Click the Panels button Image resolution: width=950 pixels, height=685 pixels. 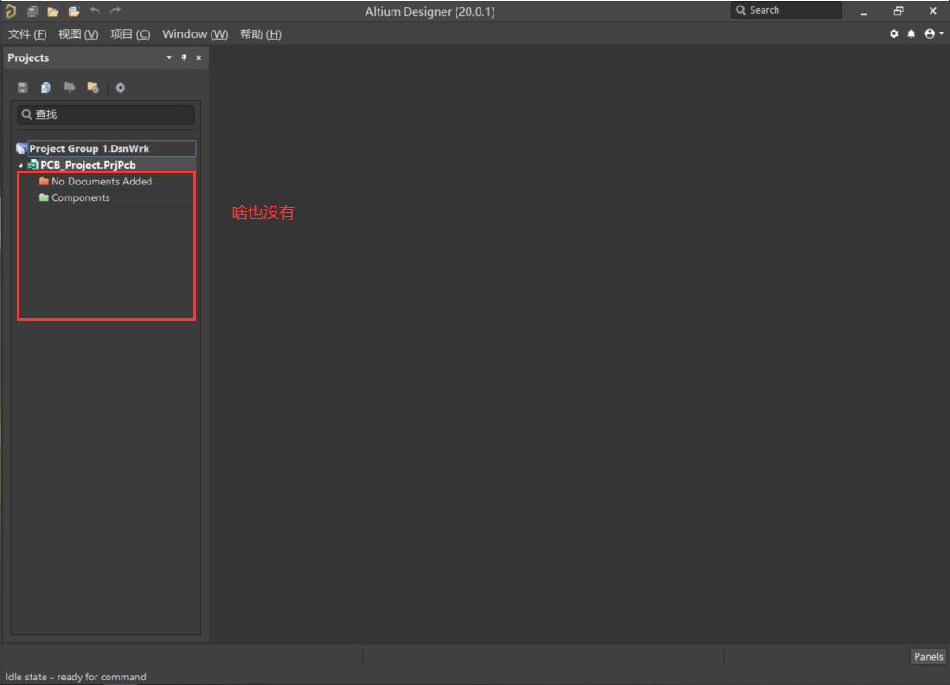pos(928,656)
